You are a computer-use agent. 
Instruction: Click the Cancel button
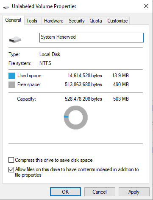coord(100,192)
